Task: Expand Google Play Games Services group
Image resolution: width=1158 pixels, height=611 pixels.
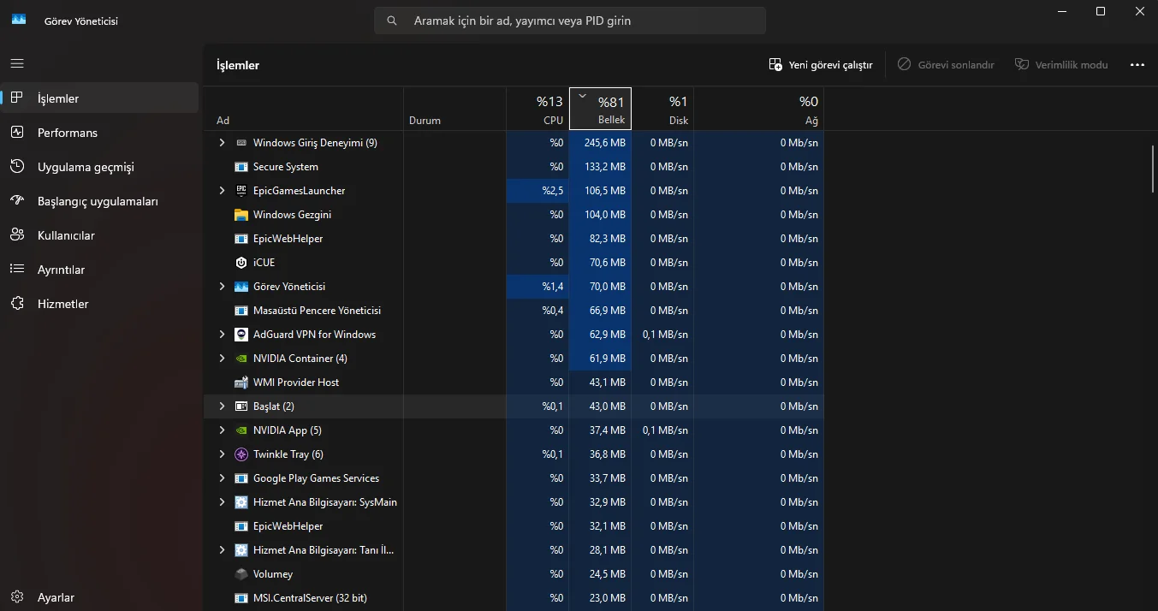Action: (222, 478)
